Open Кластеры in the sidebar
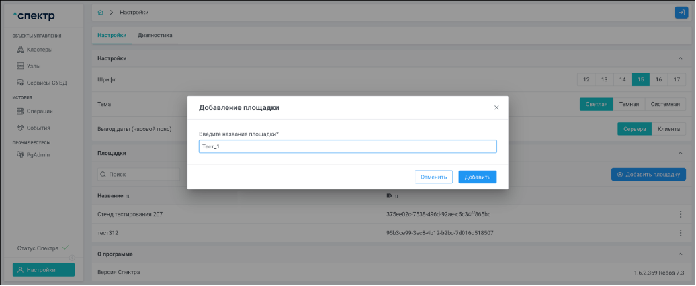The image size is (696, 286). coord(39,50)
